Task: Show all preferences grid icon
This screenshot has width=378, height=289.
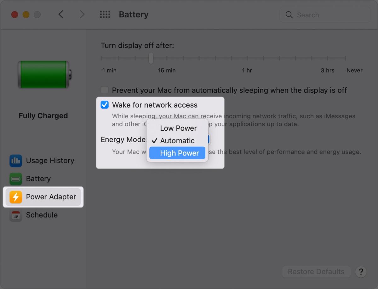Action: pos(105,15)
